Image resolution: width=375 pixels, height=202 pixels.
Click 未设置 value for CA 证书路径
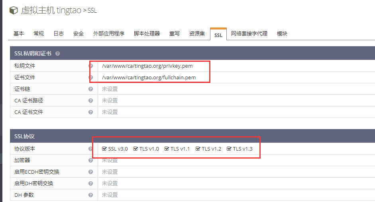(x=110, y=100)
